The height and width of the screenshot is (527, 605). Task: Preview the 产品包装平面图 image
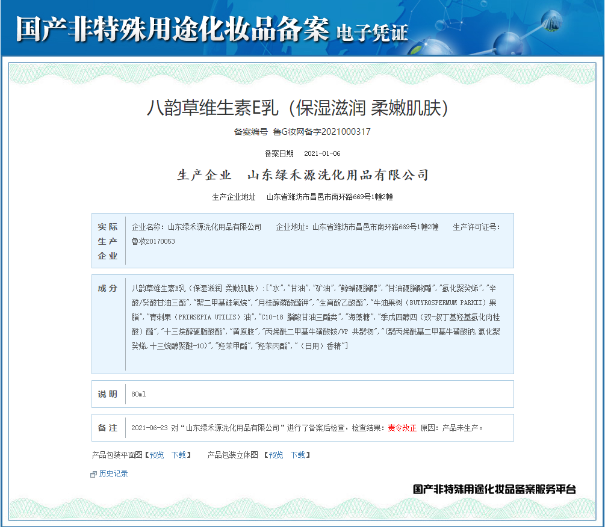coord(157,455)
